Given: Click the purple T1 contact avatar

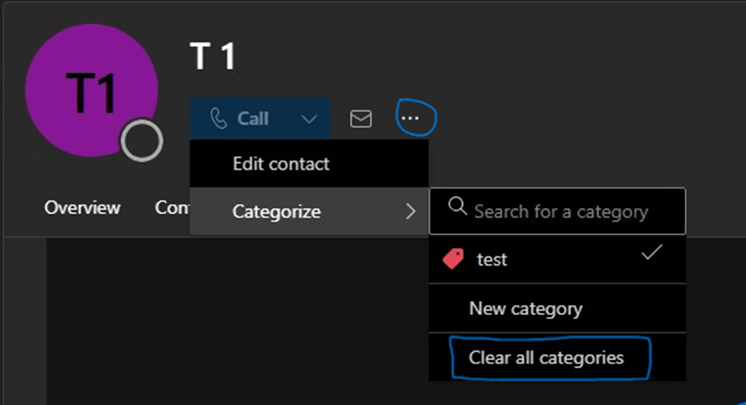Looking at the screenshot, I should [x=92, y=91].
